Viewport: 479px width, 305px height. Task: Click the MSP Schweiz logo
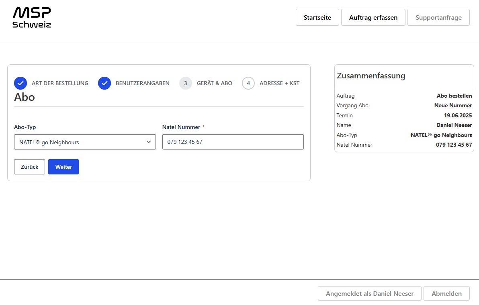(32, 18)
